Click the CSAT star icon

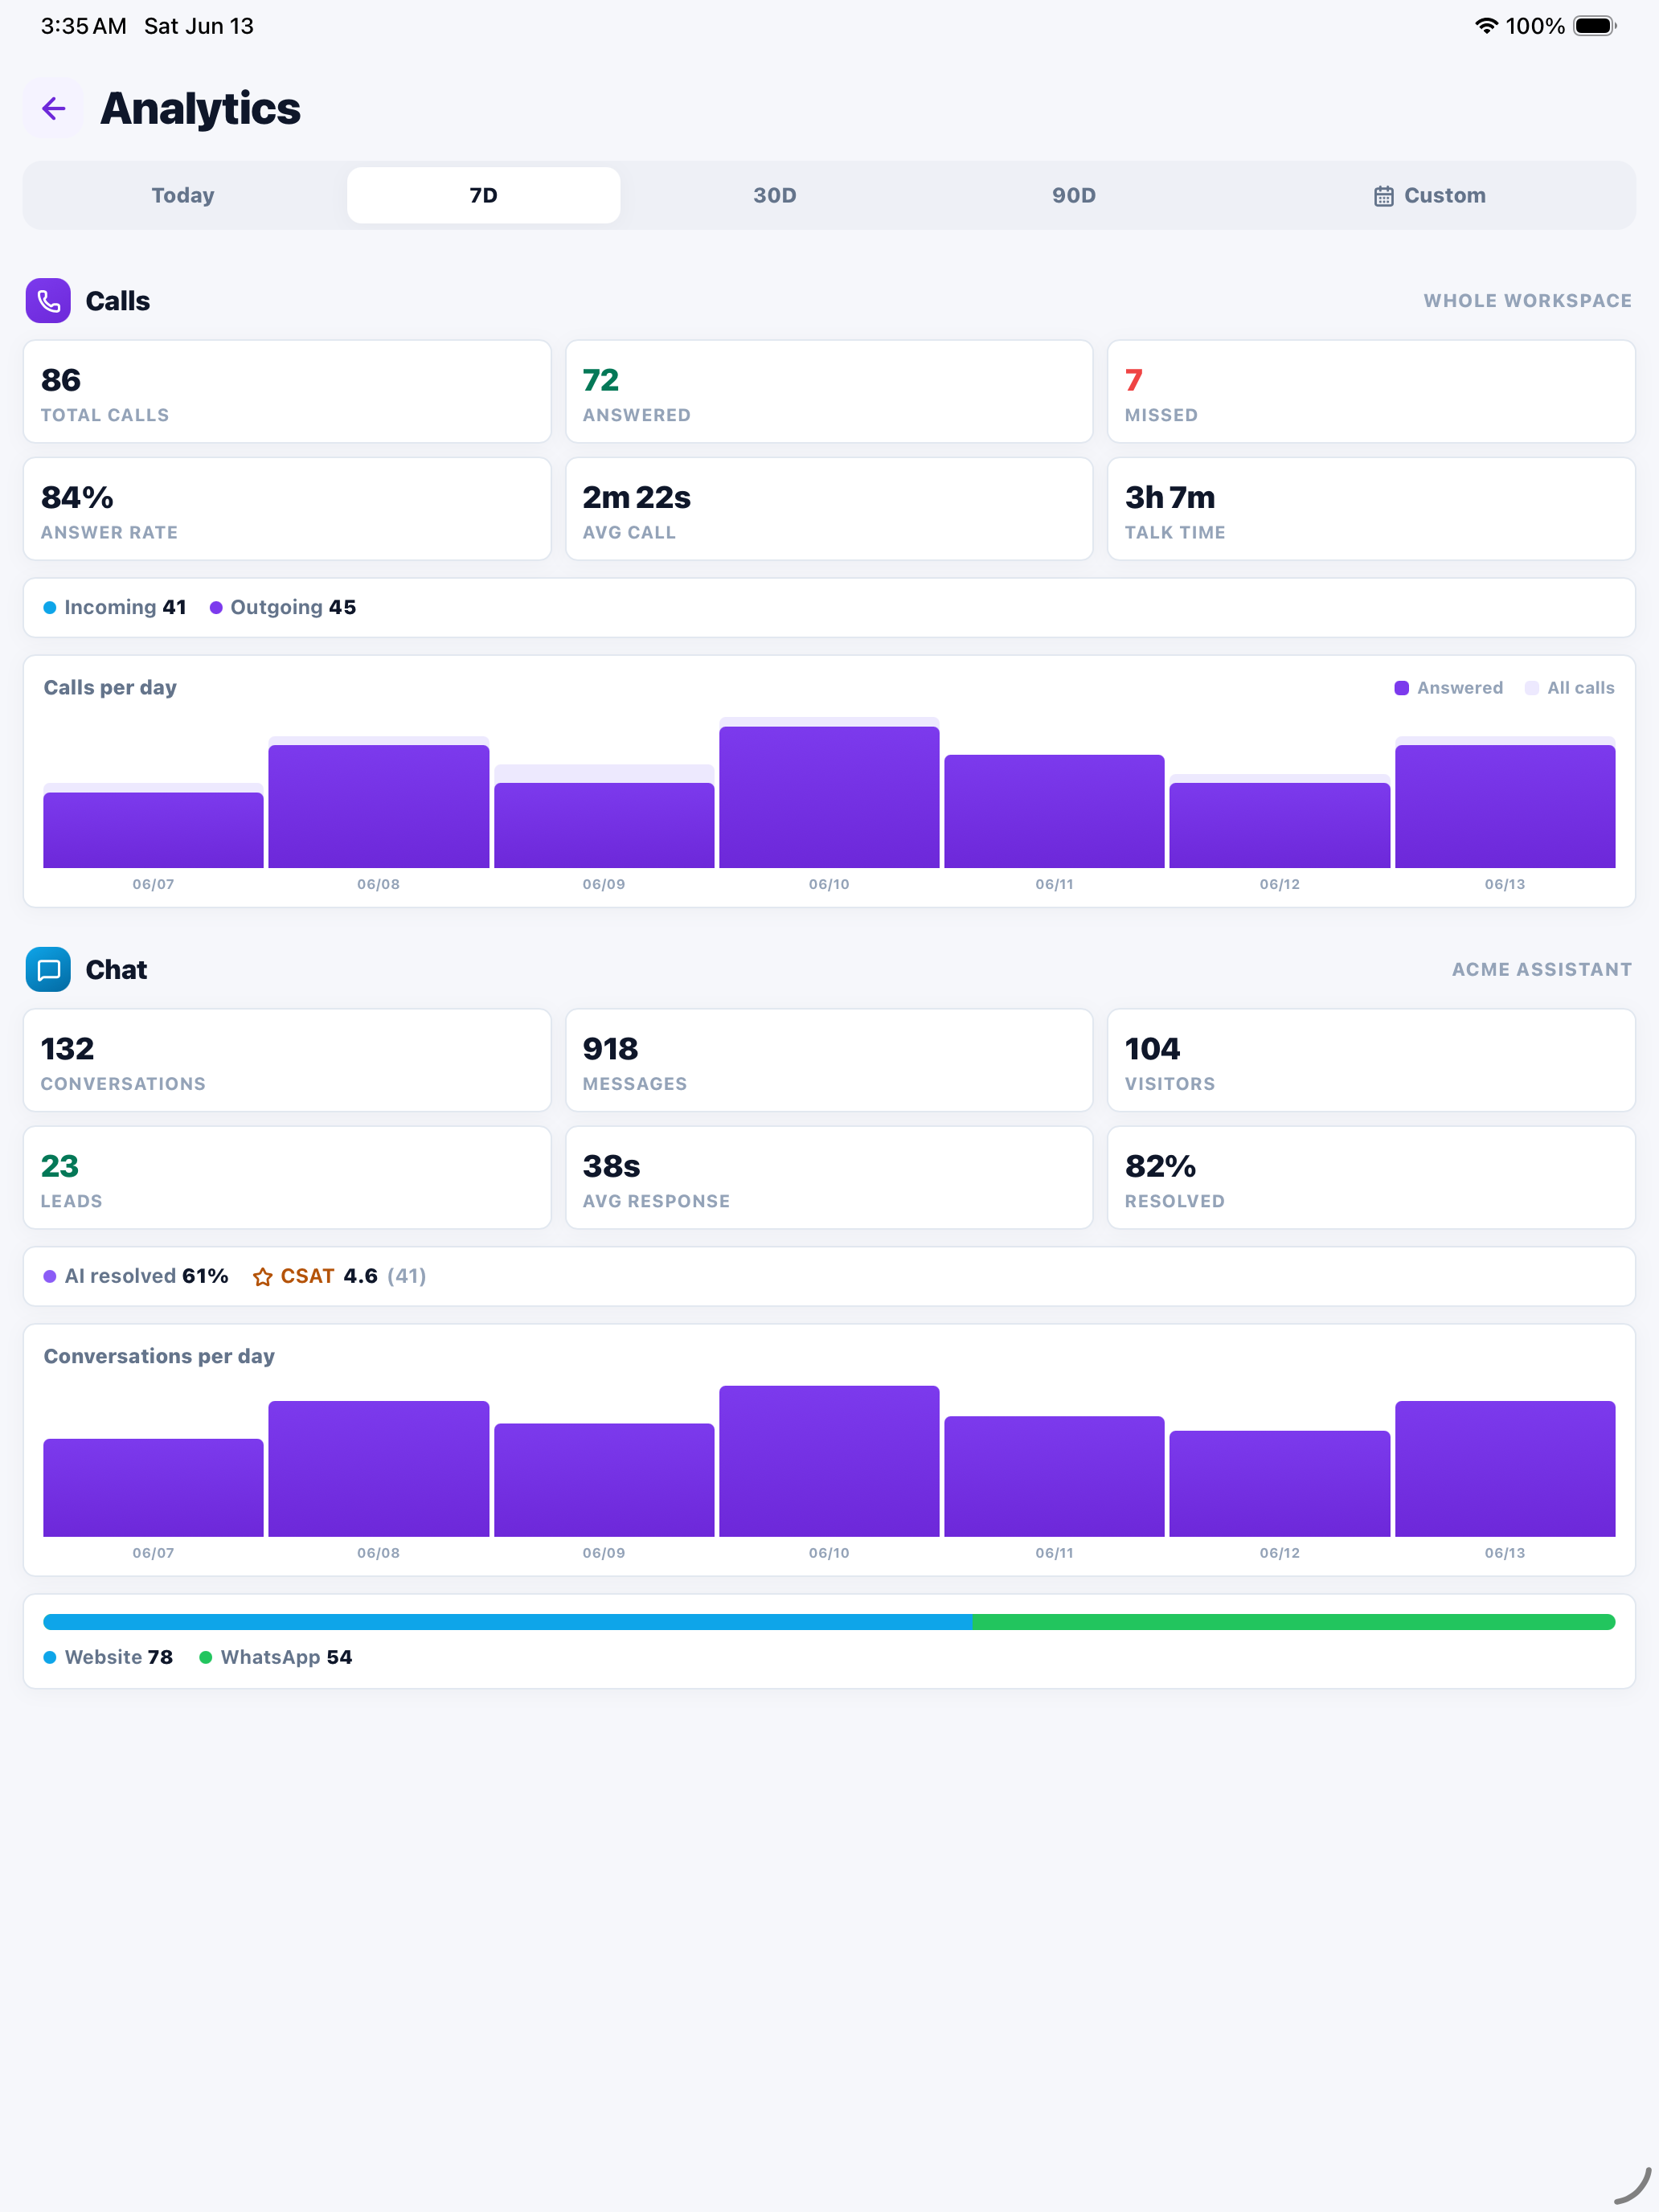(x=262, y=1277)
